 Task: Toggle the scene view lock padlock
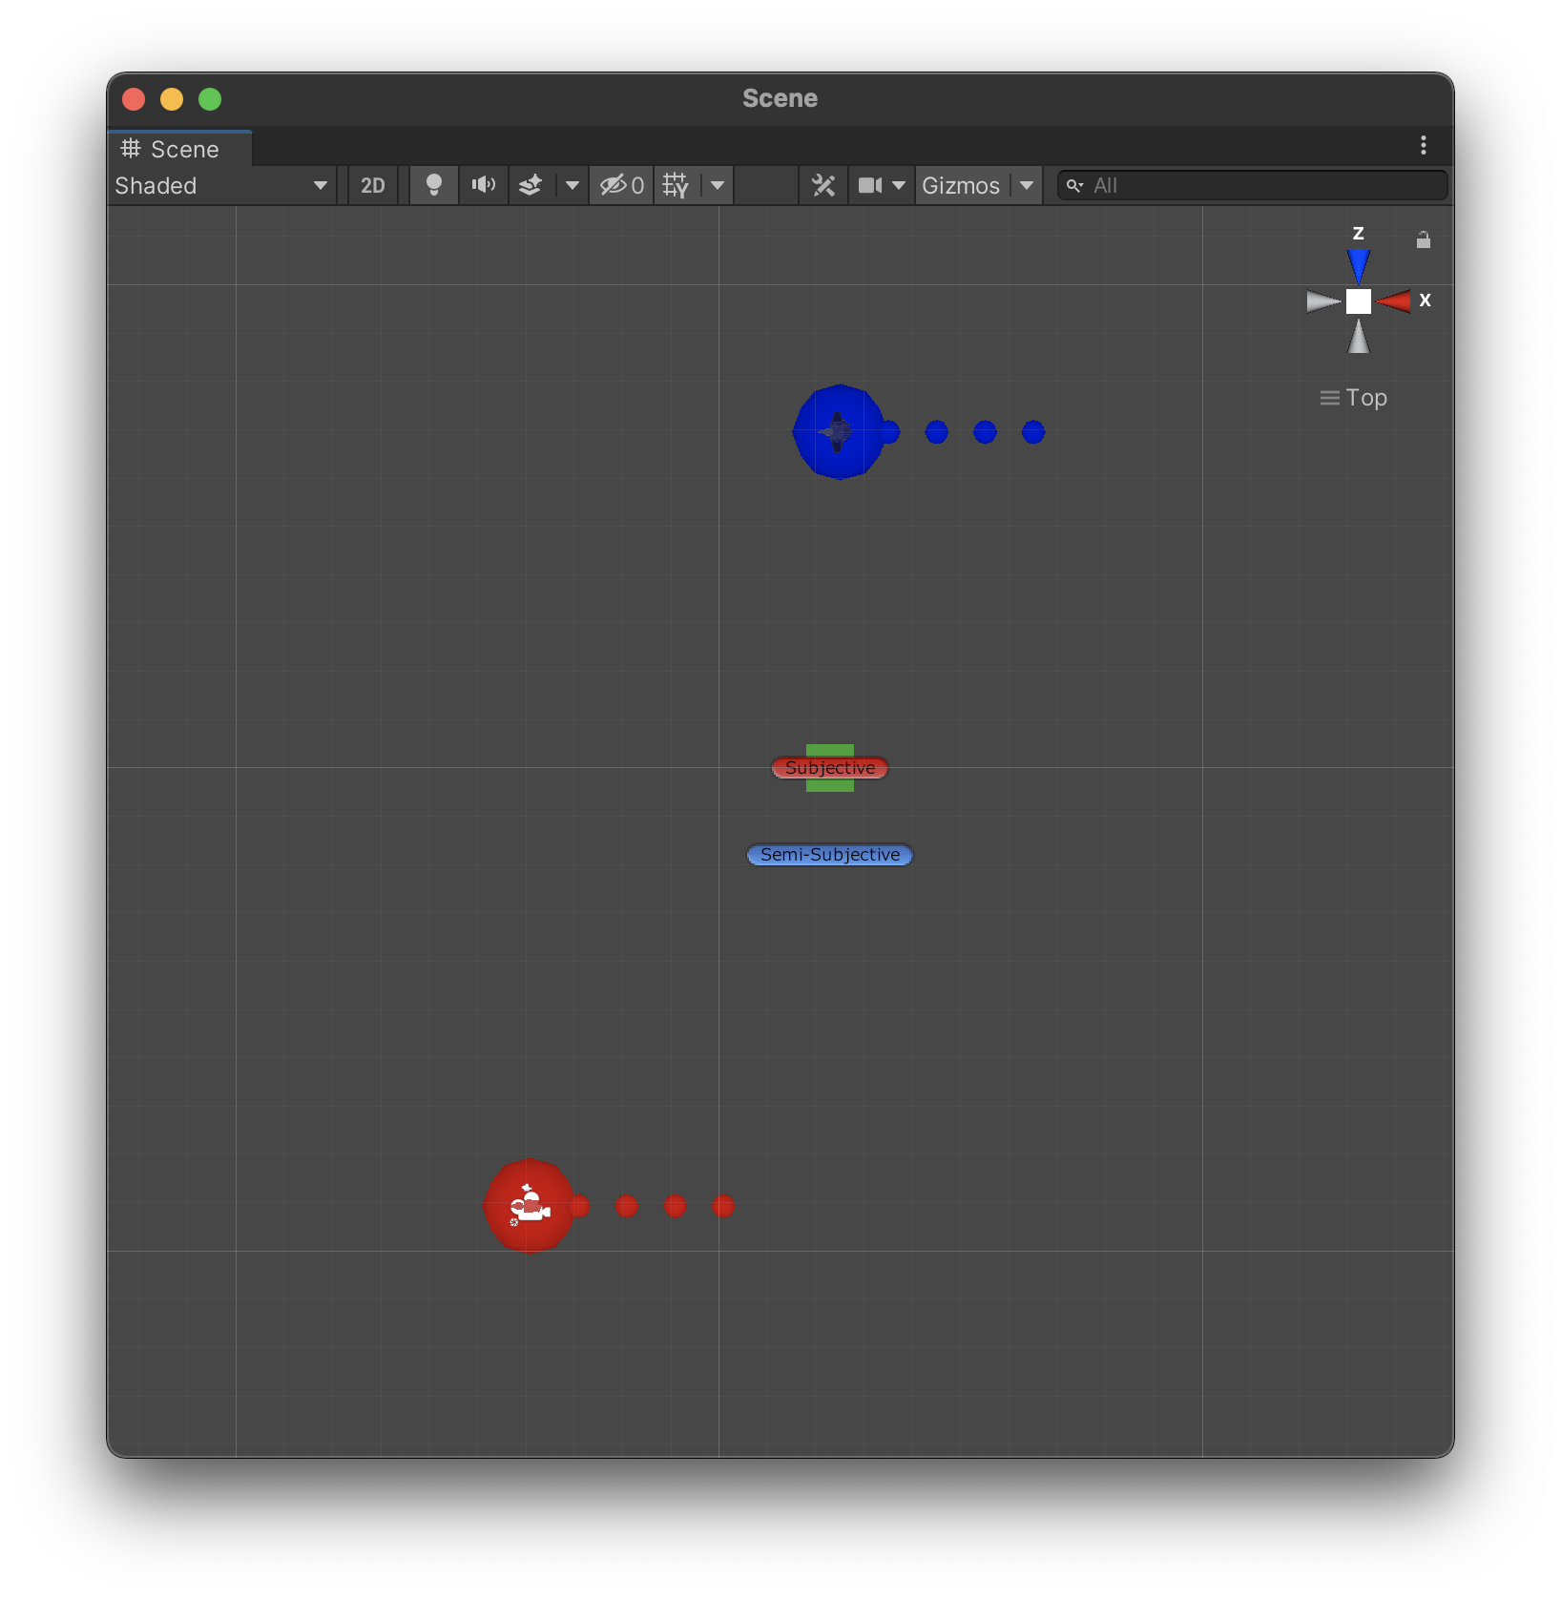pos(1424,240)
